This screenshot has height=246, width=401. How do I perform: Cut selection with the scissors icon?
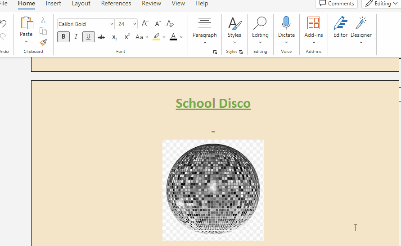click(43, 20)
